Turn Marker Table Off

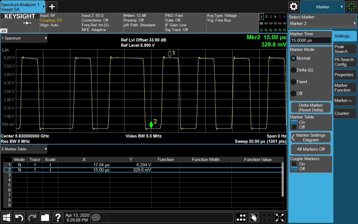298,127
